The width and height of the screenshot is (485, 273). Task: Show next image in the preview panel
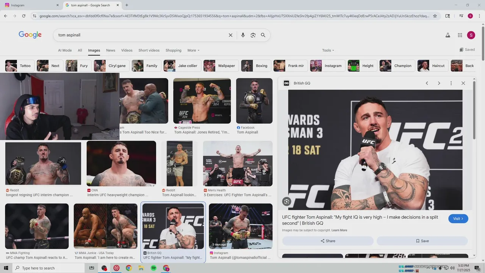[439, 83]
